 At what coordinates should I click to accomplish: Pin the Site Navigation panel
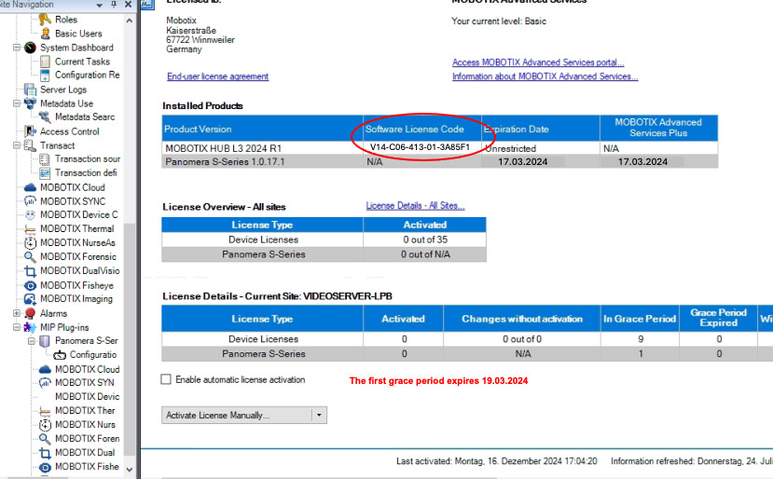point(114,5)
